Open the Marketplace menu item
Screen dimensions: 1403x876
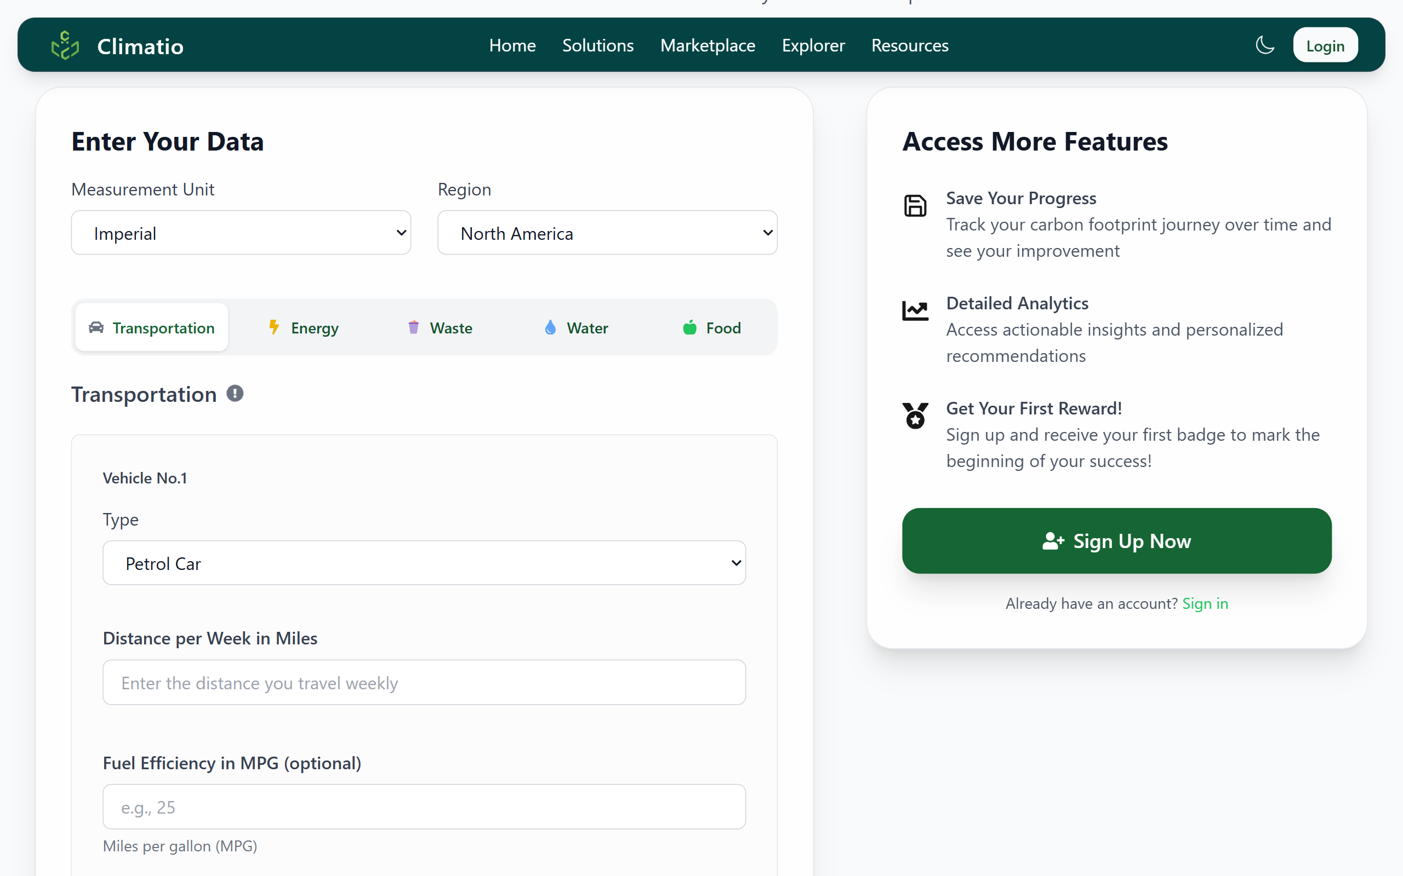click(708, 45)
